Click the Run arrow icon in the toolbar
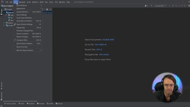The image size is (190, 107). pos(169,6)
